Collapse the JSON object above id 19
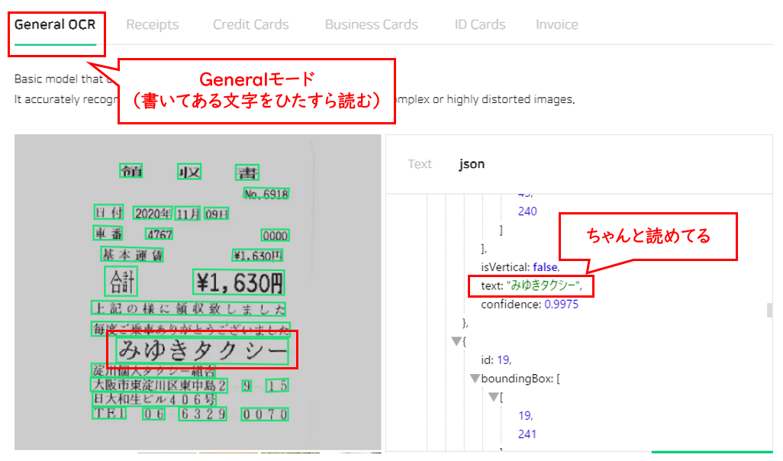Screen dimensions: 783x461 point(456,341)
